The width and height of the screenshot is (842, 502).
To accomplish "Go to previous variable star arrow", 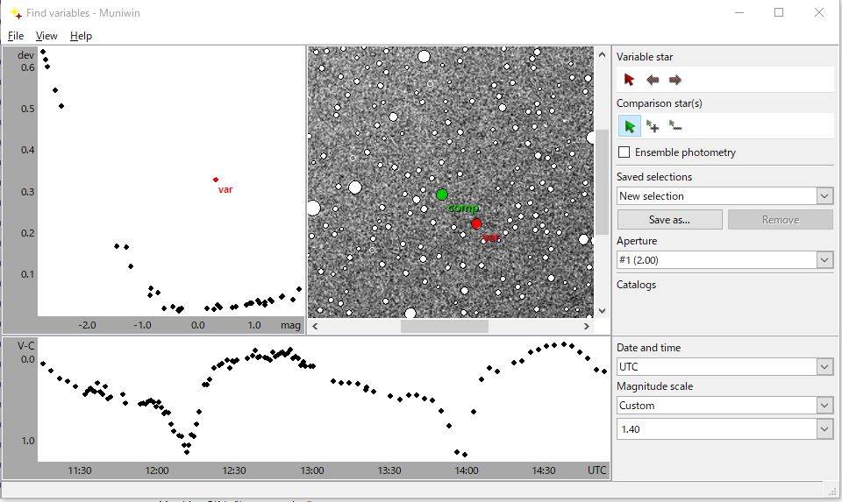I will coord(653,80).
